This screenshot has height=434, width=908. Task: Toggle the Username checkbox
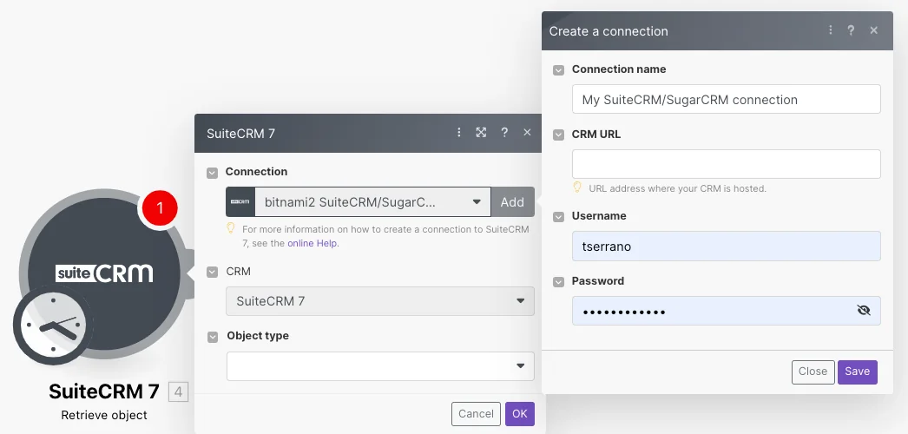click(x=558, y=217)
